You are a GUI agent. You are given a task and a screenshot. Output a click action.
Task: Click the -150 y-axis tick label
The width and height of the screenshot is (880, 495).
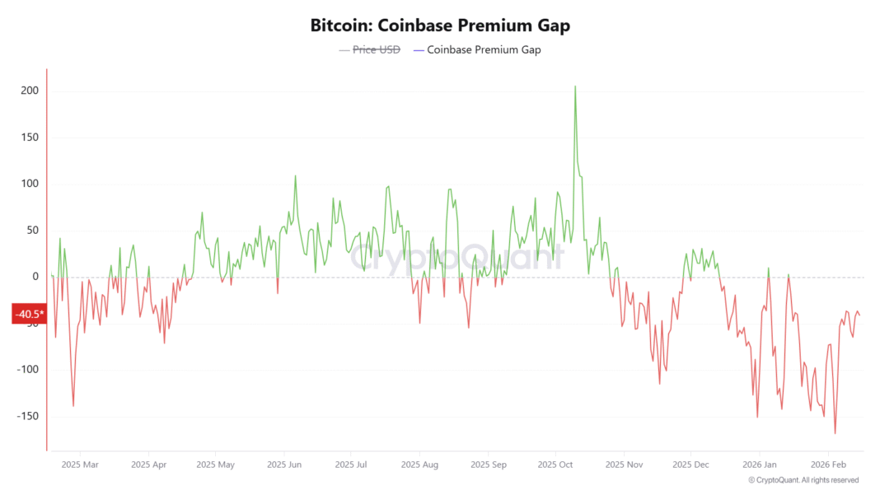pyautogui.click(x=28, y=416)
